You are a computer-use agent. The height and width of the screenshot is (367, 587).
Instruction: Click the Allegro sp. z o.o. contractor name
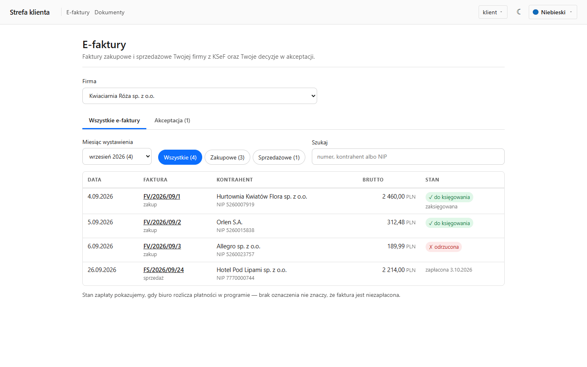point(238,246)
